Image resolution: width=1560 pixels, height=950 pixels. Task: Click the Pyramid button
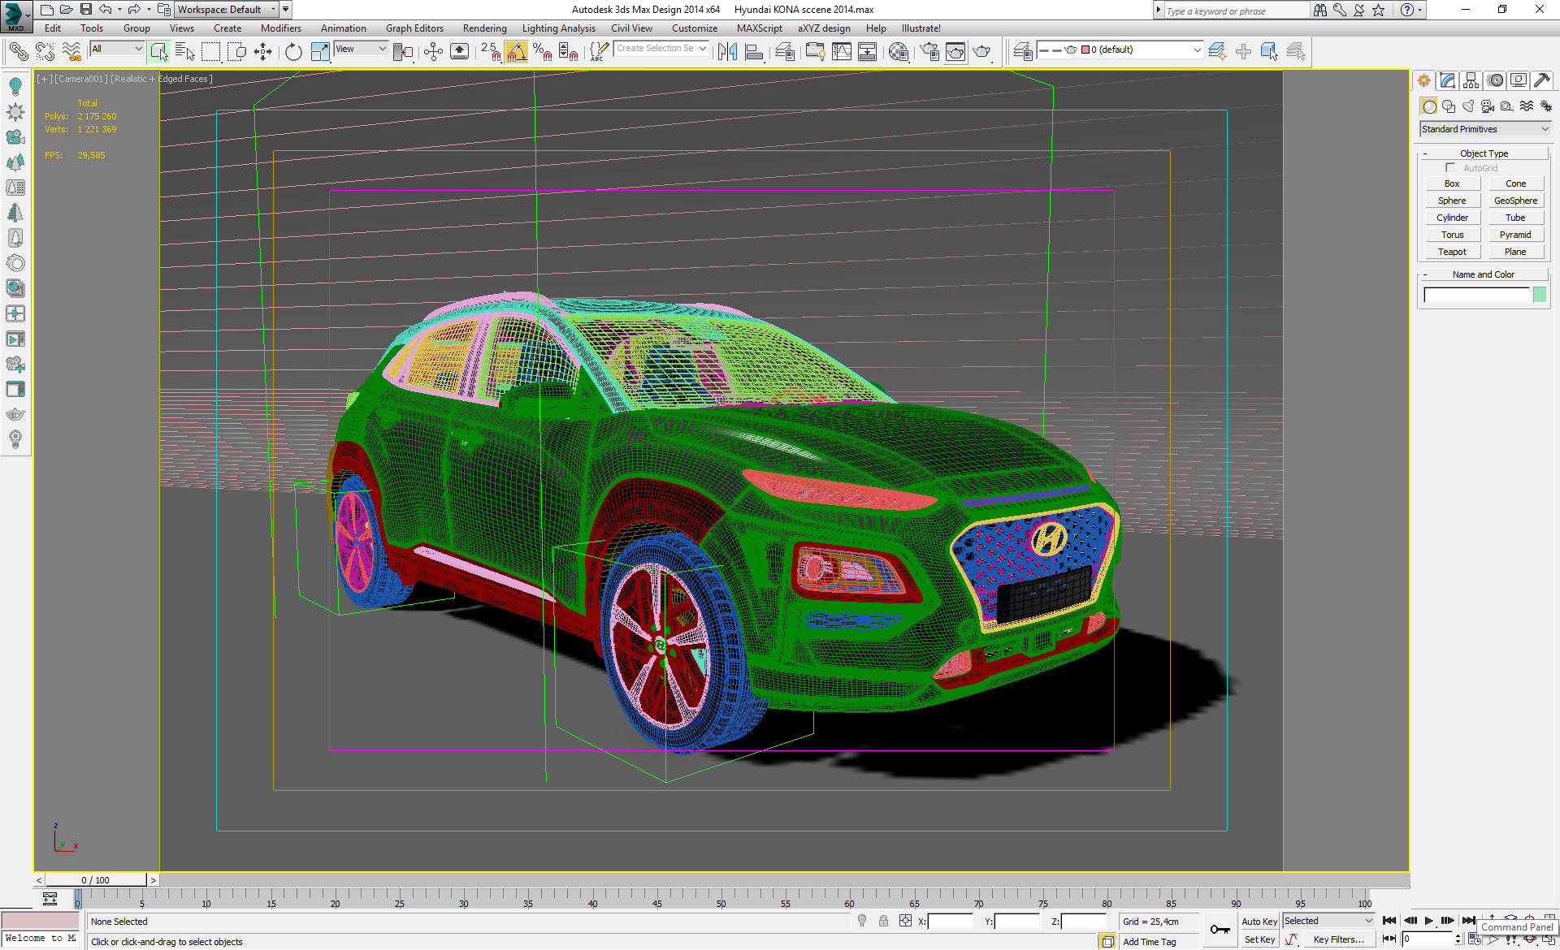[x=1515, y=235]
